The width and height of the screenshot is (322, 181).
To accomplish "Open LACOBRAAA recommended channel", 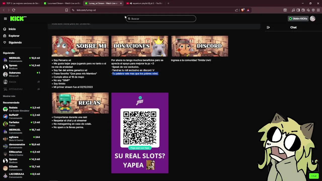I will pyautogui.click(x=21, y=175).
